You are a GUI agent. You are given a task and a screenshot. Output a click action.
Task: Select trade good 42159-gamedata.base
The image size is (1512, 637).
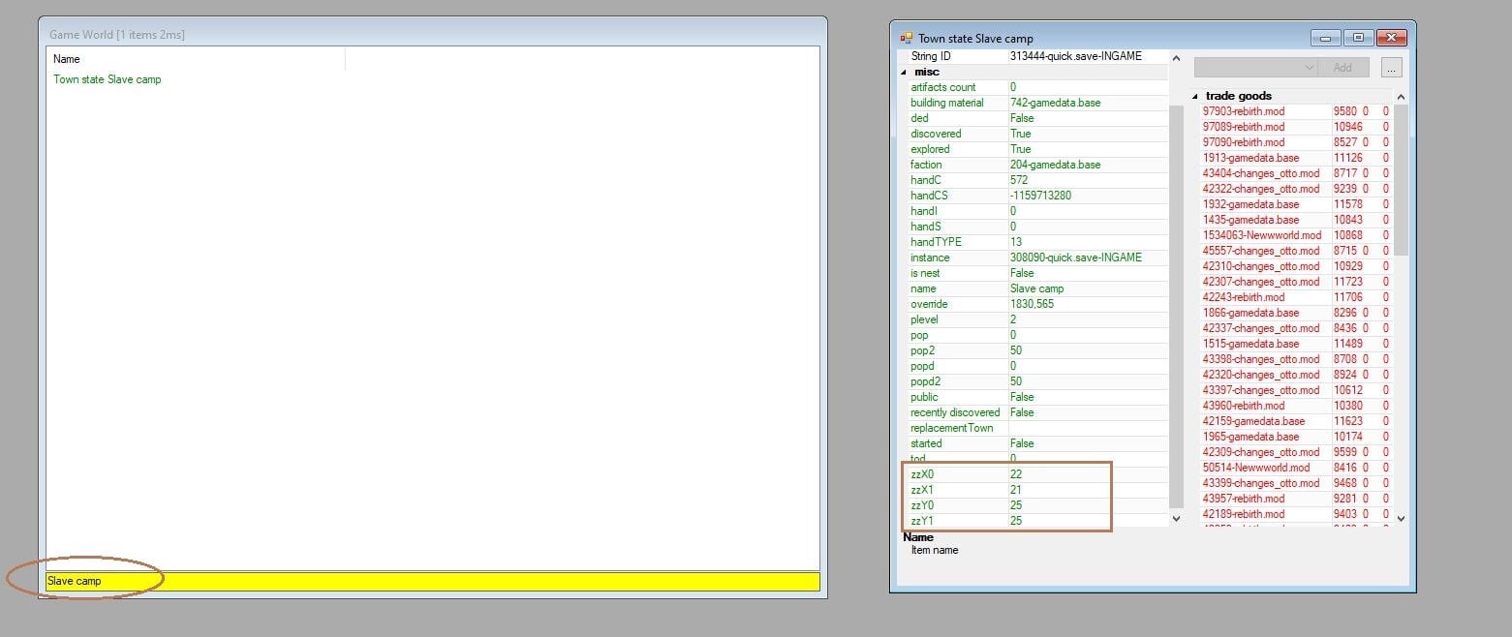[1253, 421]
